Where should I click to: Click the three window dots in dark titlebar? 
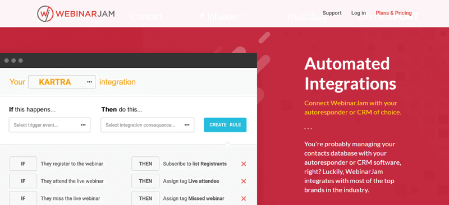pyautogui.click(x=13, y=60)
